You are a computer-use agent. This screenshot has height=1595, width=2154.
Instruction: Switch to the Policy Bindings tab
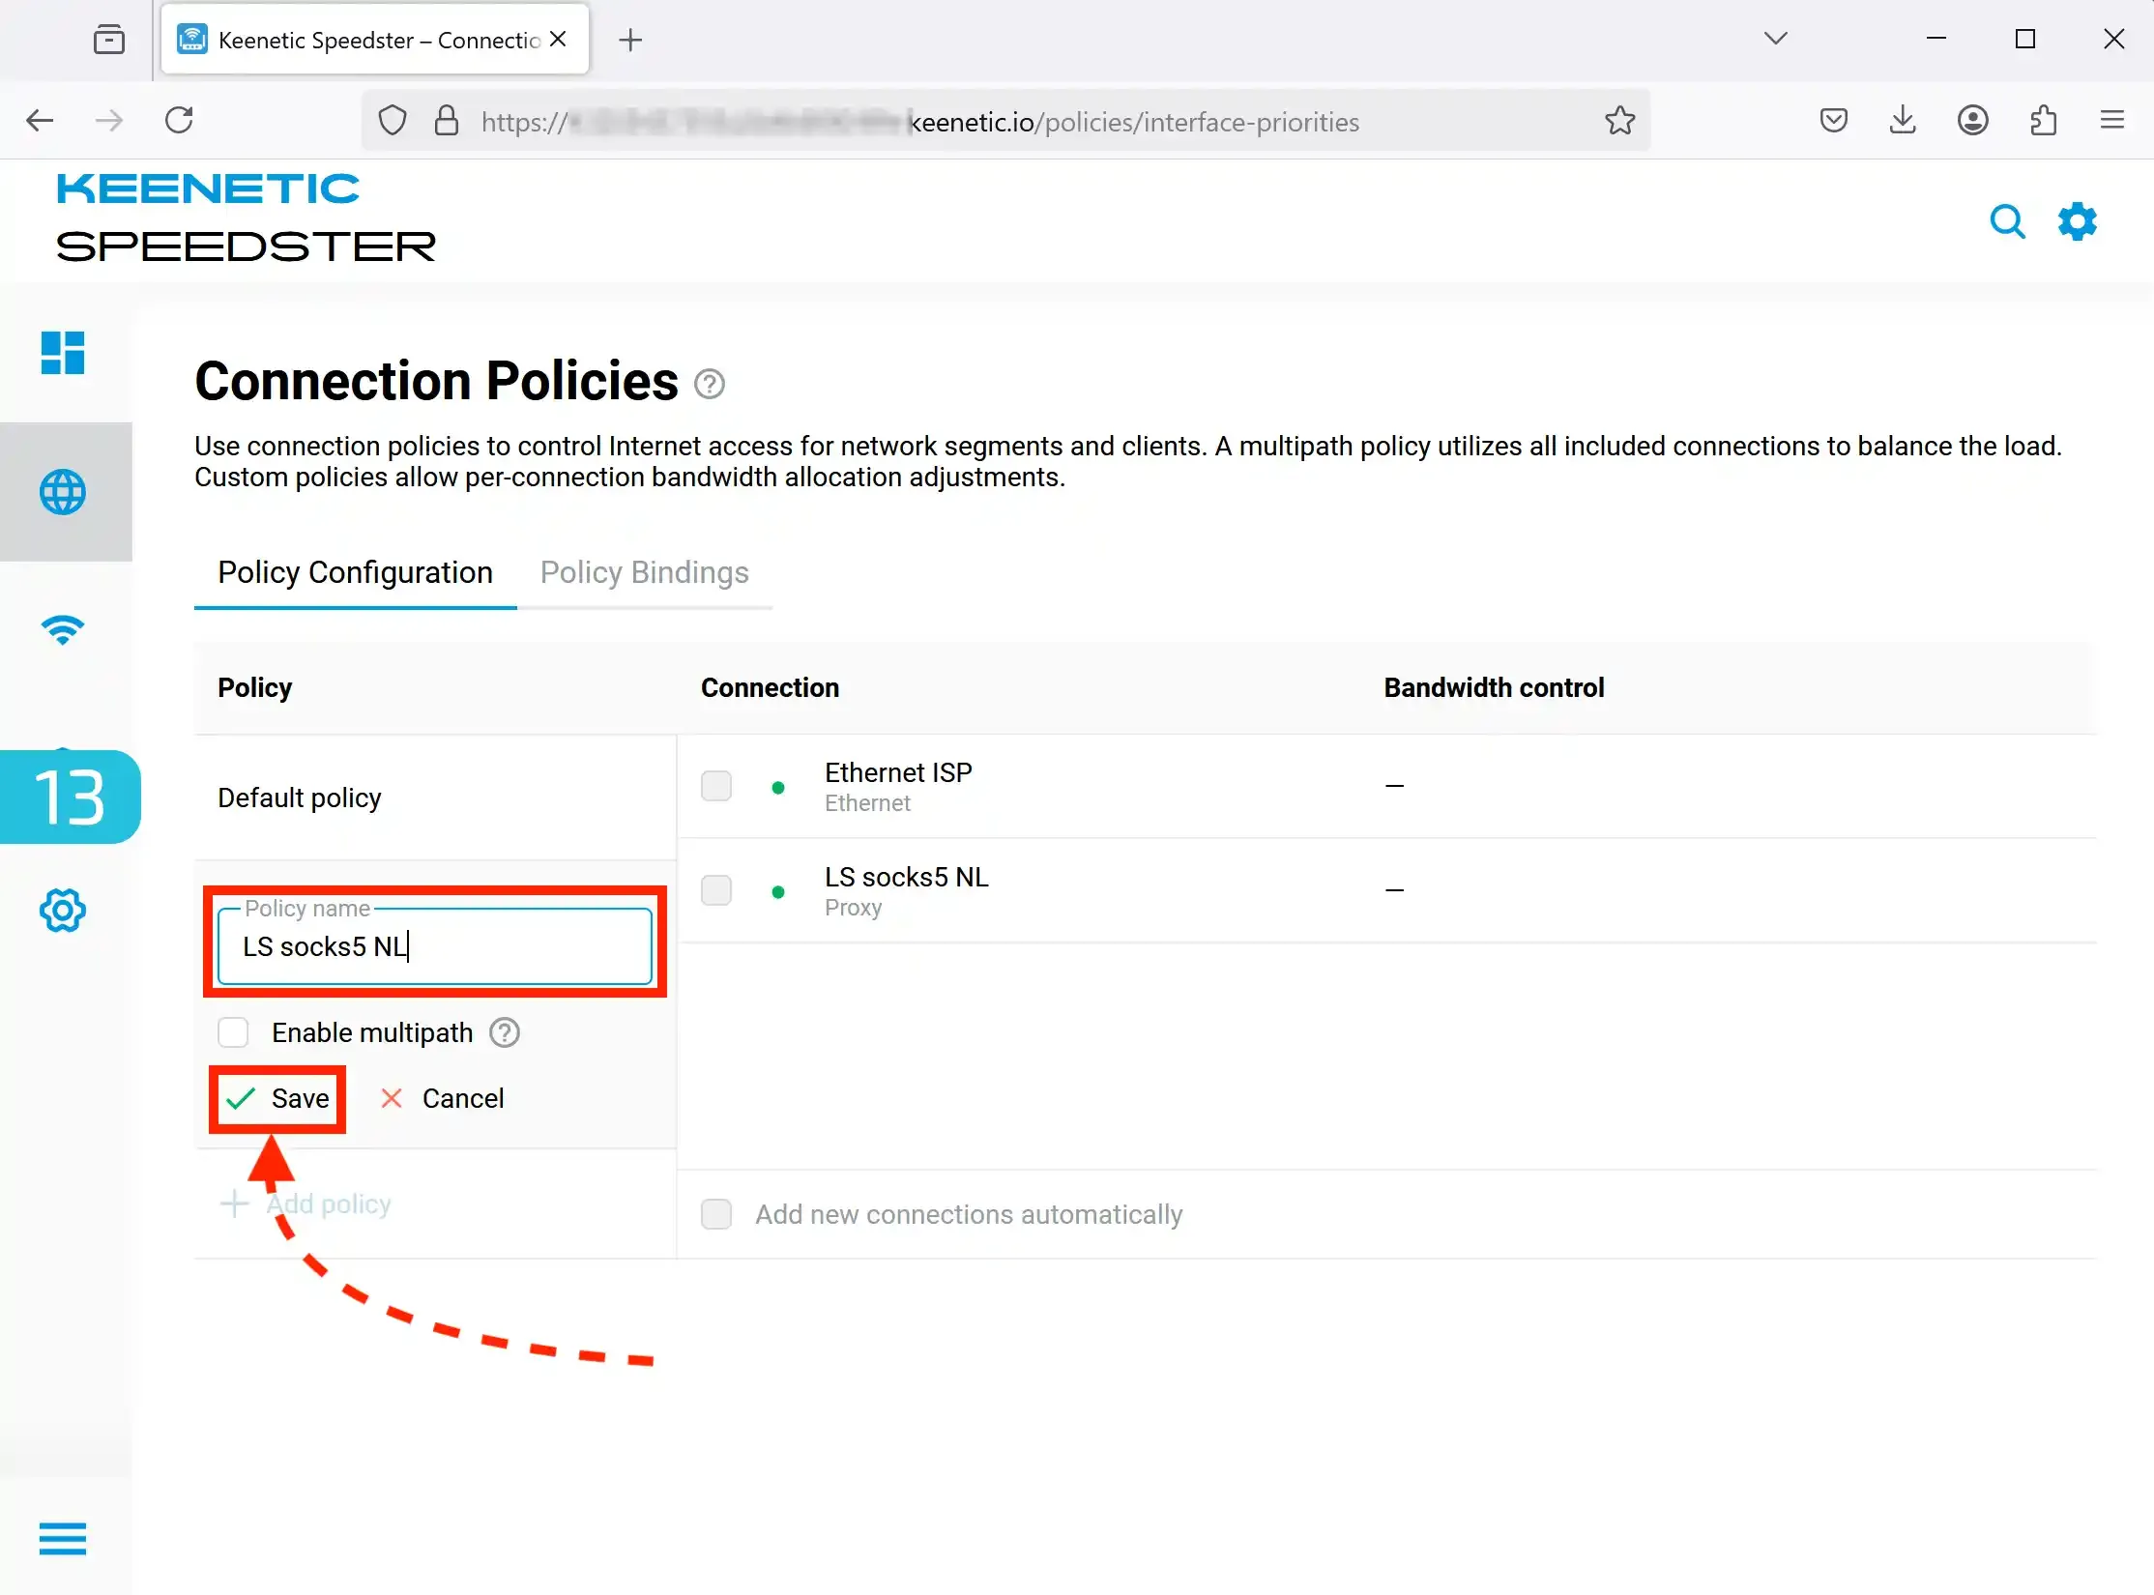tap(644, 572)
